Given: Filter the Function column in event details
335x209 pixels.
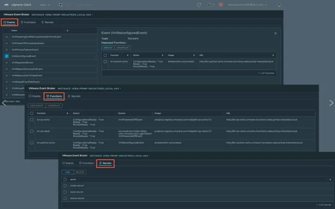Looking at the screenshot, I should click(x=128, y=56).
